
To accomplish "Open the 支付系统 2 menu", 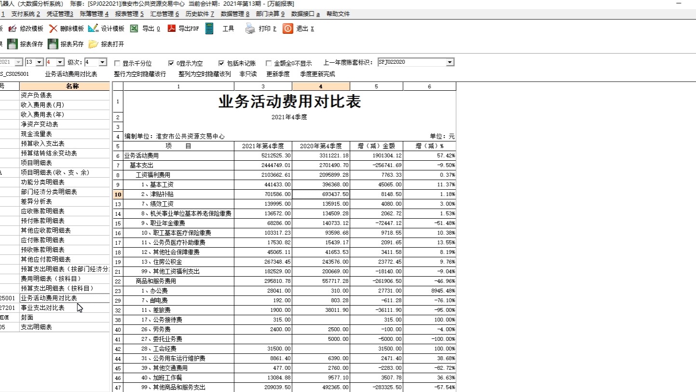I will tap(26, 14).
